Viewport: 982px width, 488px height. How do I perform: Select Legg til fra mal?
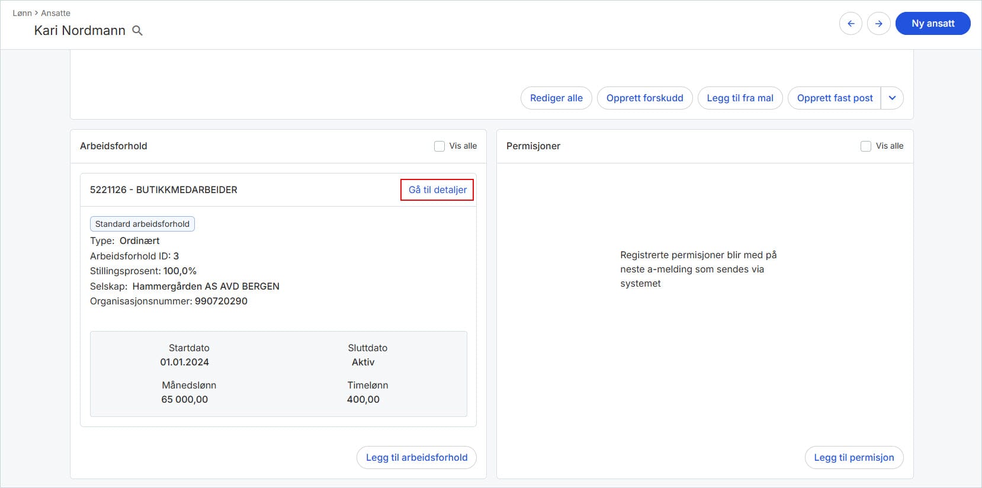[740, 98]
